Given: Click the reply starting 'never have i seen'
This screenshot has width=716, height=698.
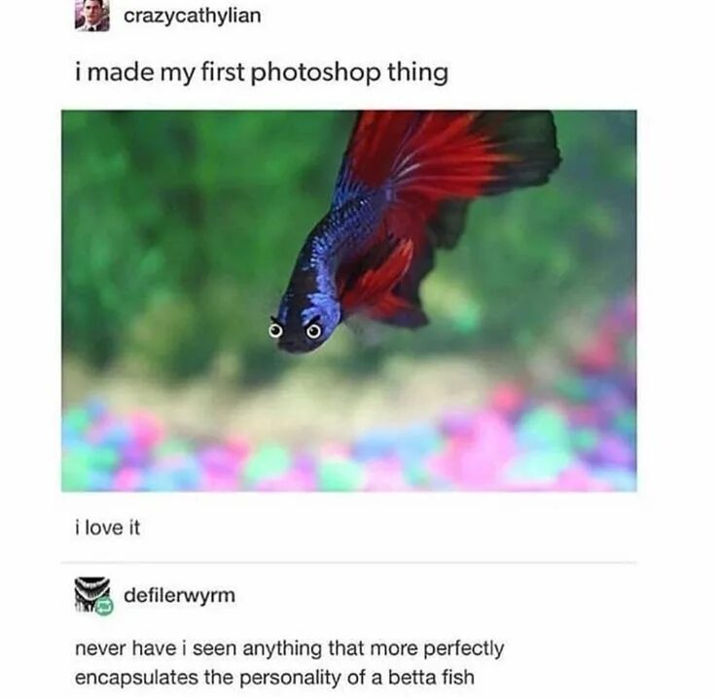Looking at the screenshot, I should click(290, 662).
